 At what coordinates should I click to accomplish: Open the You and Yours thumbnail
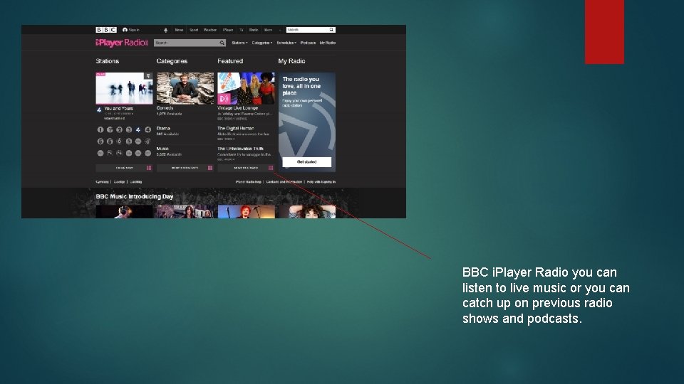pos(124,88)
